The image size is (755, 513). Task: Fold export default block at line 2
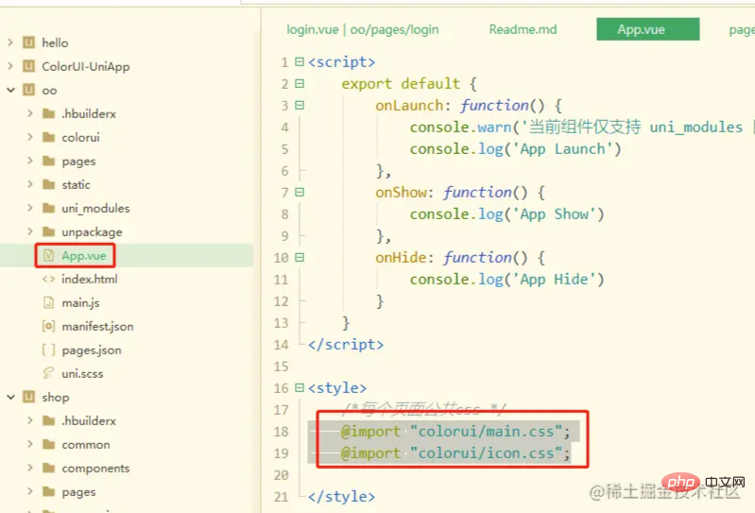click(x=300, y=83)
